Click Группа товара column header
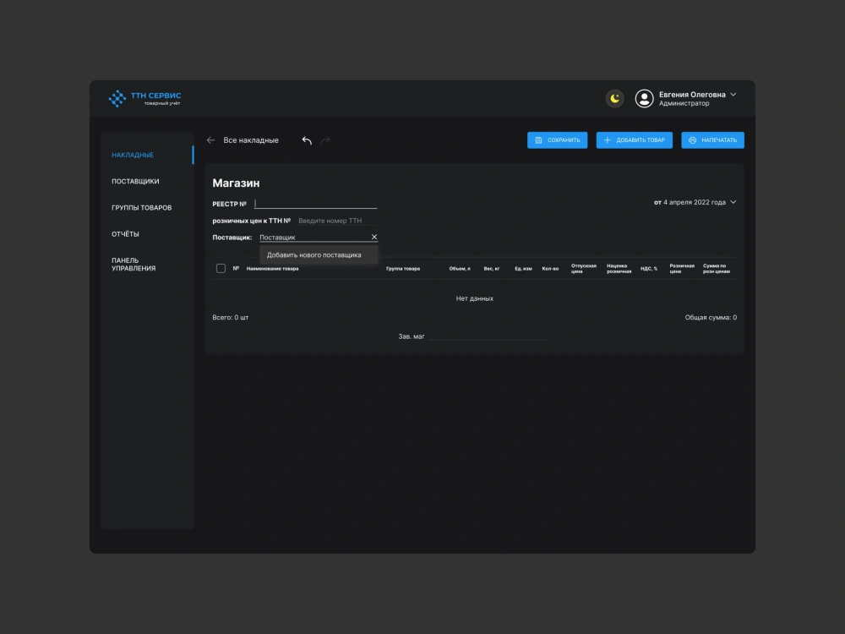845x634 pixels. point(403,269)
